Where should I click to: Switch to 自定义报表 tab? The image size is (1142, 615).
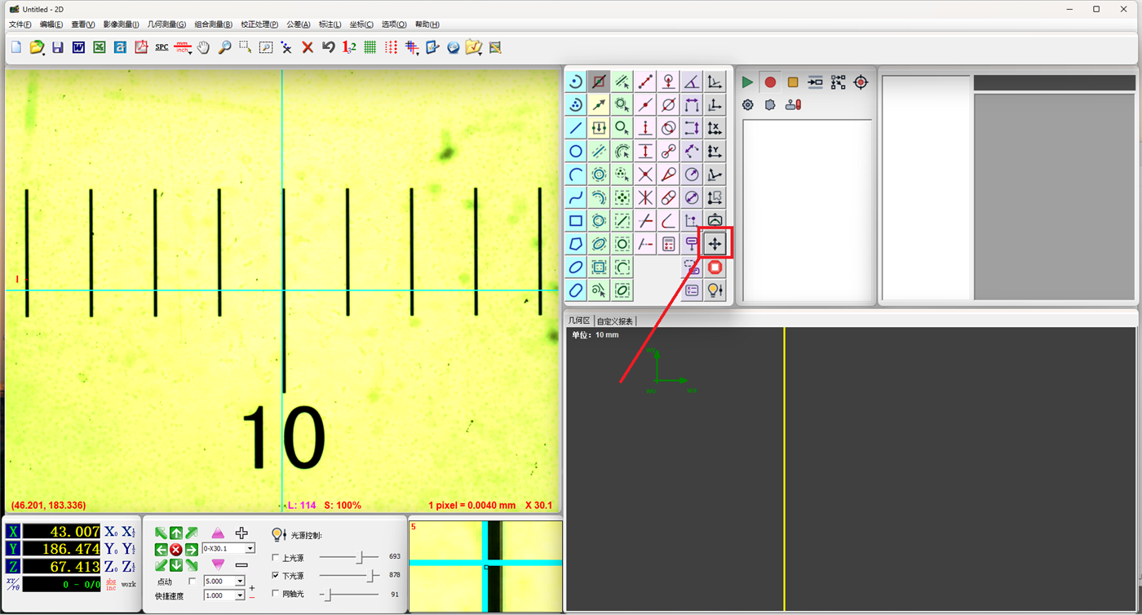tap(614, 321)
